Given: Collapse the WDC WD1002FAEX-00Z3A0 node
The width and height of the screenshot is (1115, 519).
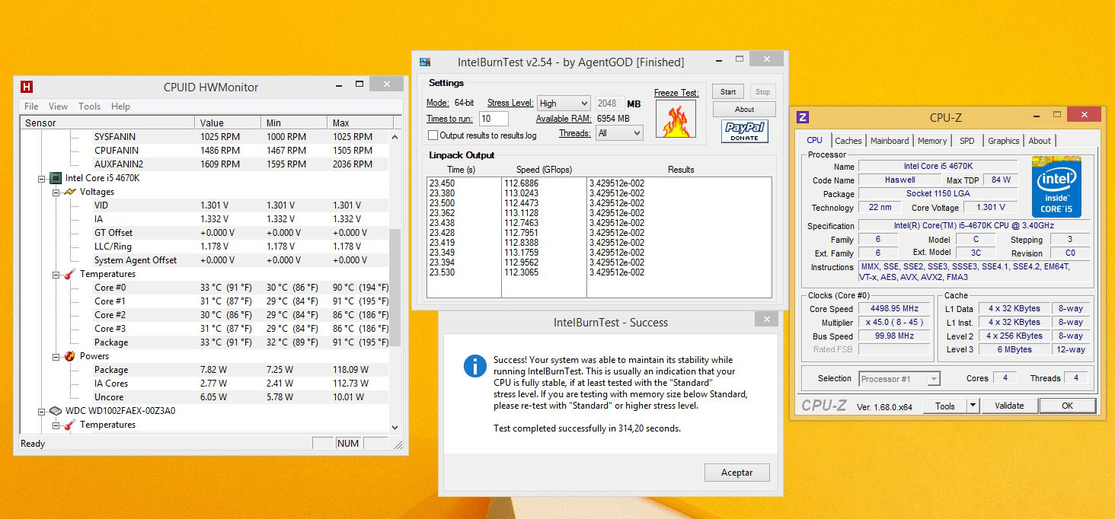Looking at the screenshot, I should point(42,411).
